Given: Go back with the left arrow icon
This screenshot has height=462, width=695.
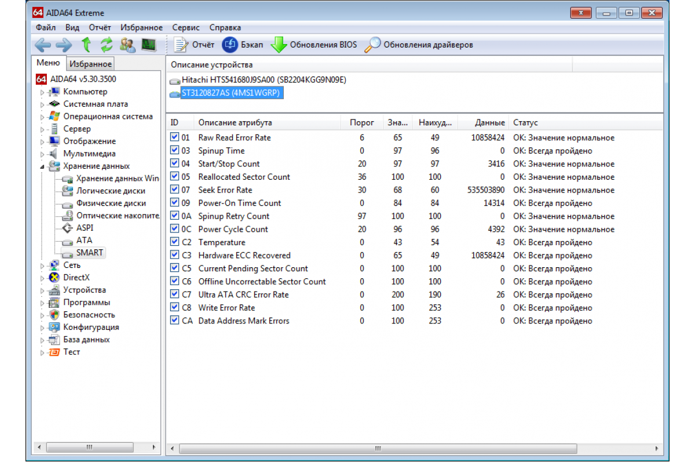Looking at the screenshot, I should point(43,45).
